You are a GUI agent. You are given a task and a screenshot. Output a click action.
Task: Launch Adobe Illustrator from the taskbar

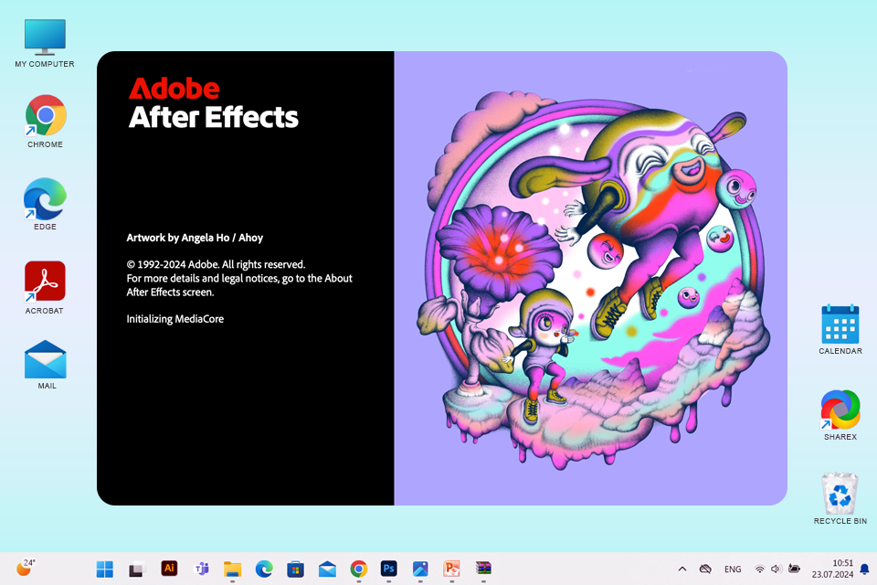[169, 569]
